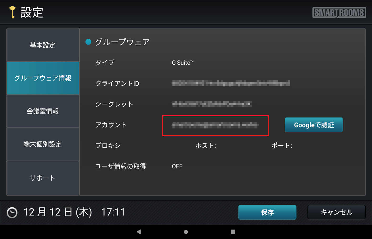372x239 pixels.
Task: Select the グループウェア情報 tab
Action: (43, 78)
